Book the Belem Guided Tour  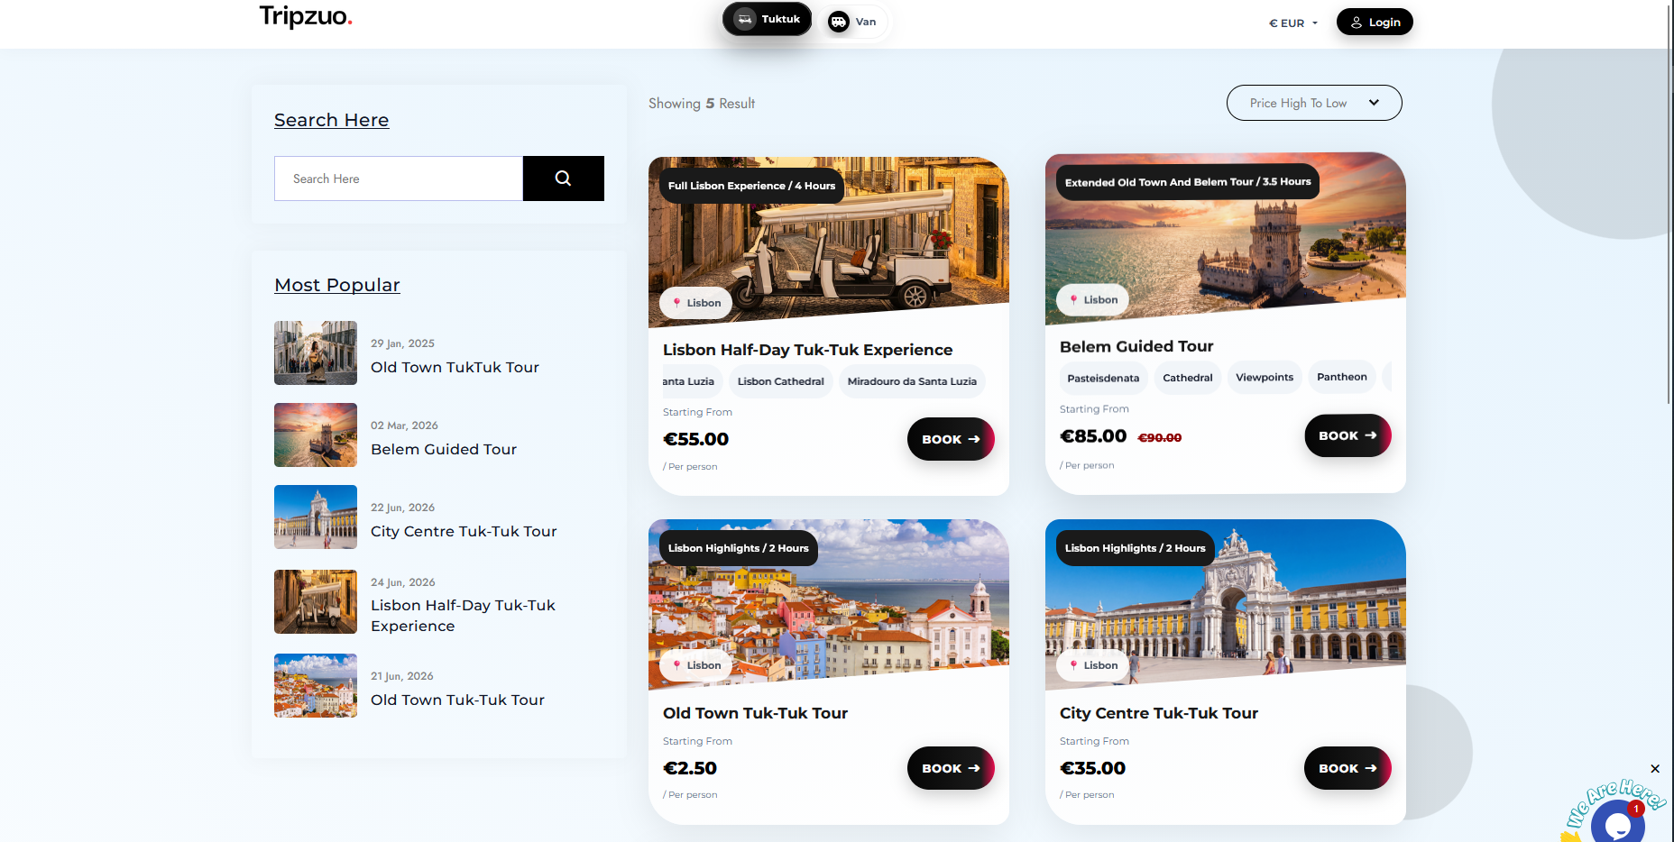point(1347,435)
